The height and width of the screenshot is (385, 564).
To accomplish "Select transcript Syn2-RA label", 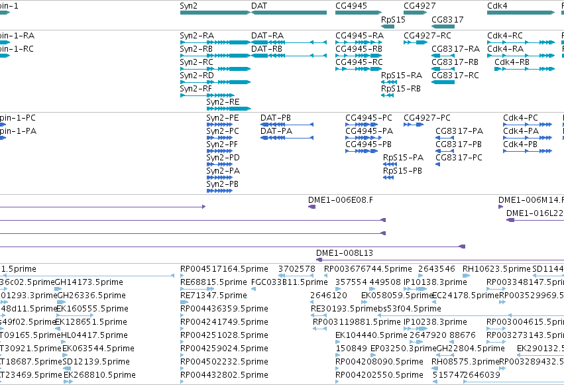I will tap(197, 36).
